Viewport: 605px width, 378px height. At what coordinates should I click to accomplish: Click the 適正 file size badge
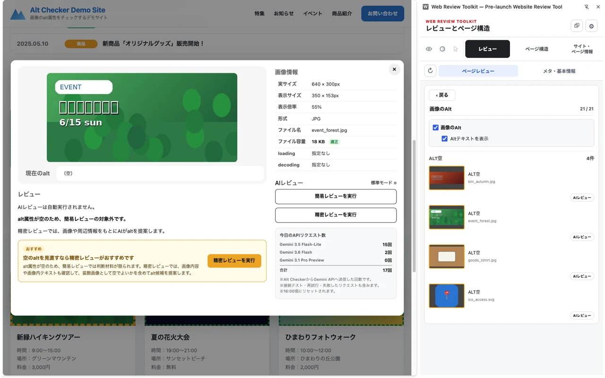pyautogui.click(x=334, y=142)
